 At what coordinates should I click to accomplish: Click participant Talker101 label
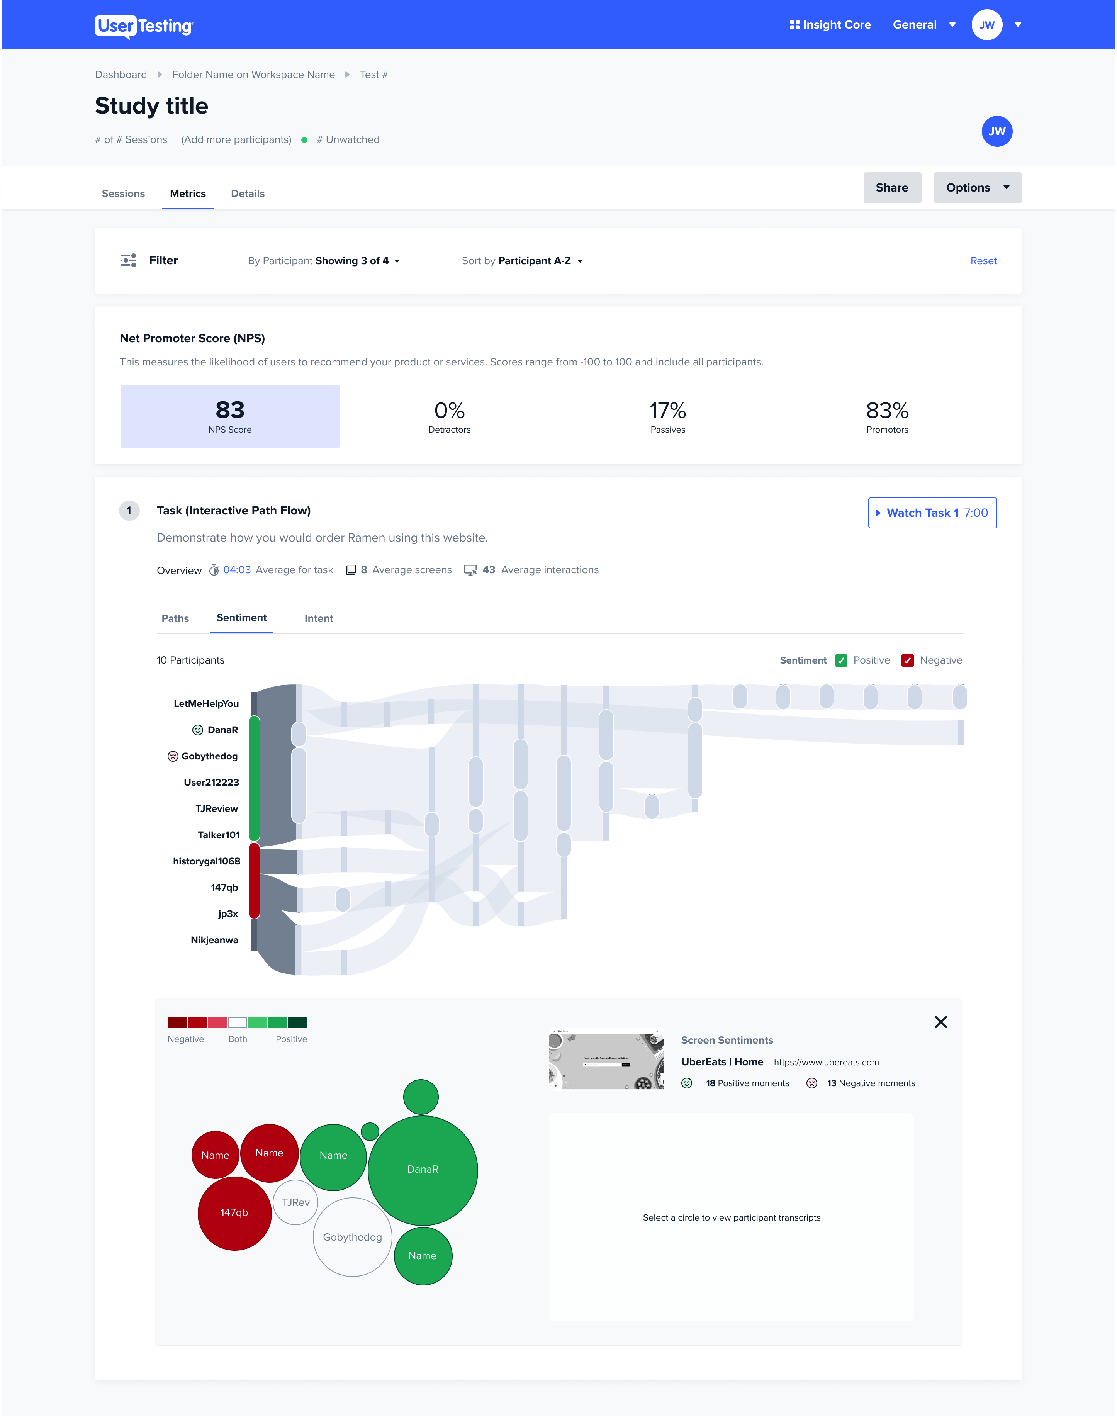(x=219, y=835)
